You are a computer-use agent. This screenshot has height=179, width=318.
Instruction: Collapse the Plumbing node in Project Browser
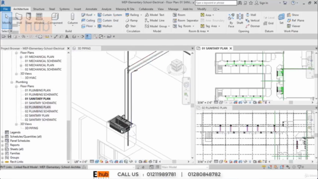12,82
